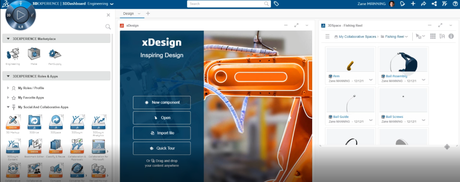Open the Engineering marketplace icon
The width and height of the screenshot is (460, 182).
coord(13,54)
